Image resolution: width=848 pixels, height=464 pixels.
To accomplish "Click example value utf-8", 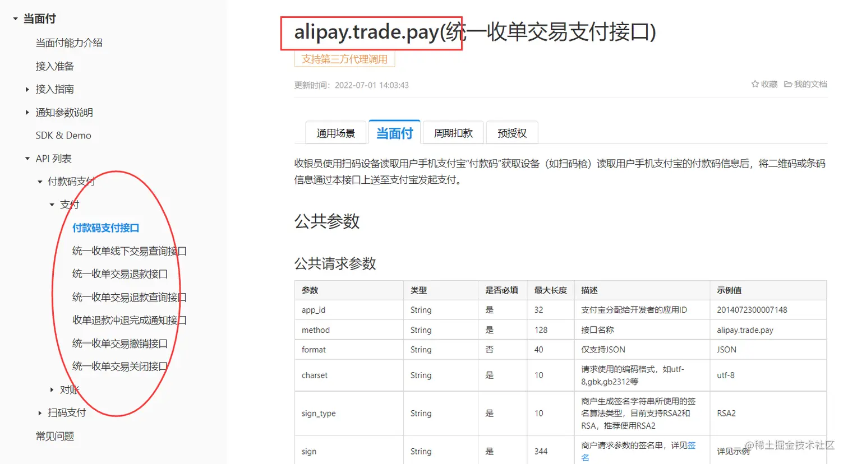I will (725, 375).
